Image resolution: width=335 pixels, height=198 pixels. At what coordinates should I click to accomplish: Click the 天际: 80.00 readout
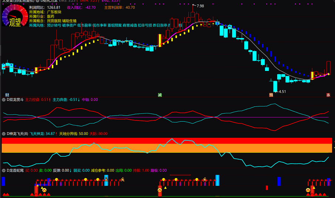tap(98, 134)
